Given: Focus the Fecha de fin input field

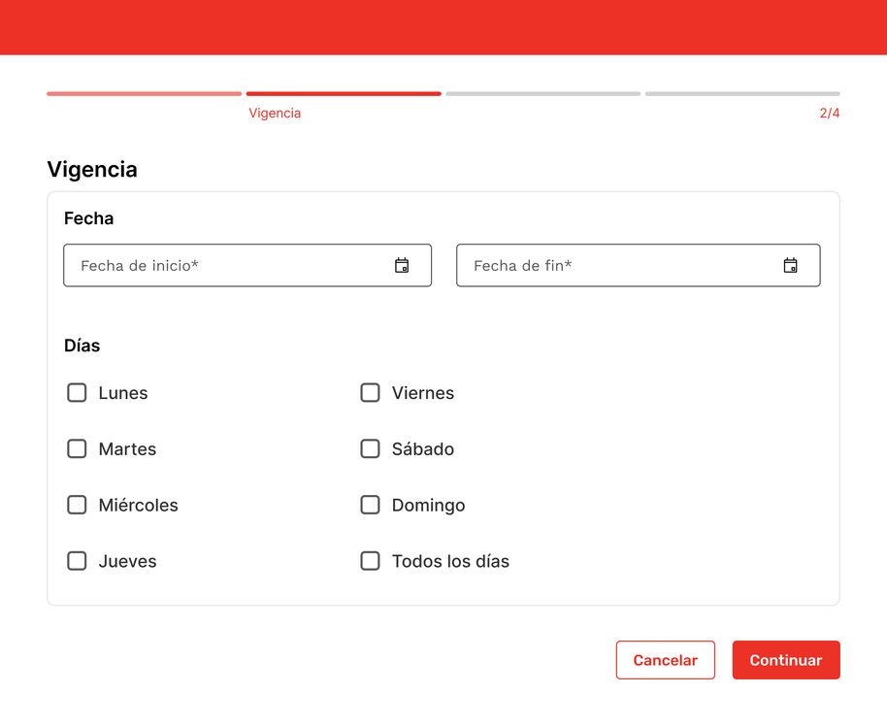Looking at the screenshot, I should tap(639, 265).
